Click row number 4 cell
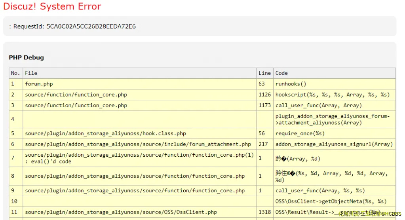The width and height of the screenshot is (405, 220). click(16, 119)
